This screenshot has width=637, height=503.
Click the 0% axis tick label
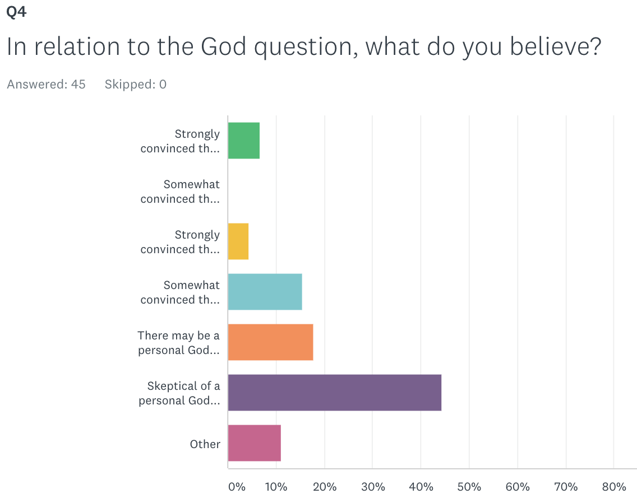(237, 487)
